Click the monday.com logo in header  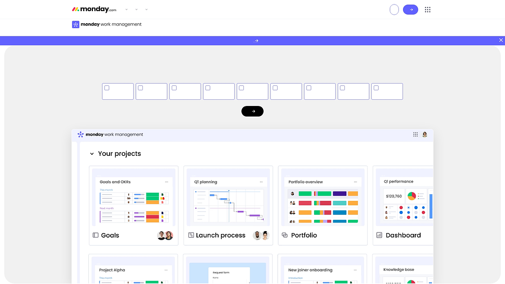tap(94, 9)
